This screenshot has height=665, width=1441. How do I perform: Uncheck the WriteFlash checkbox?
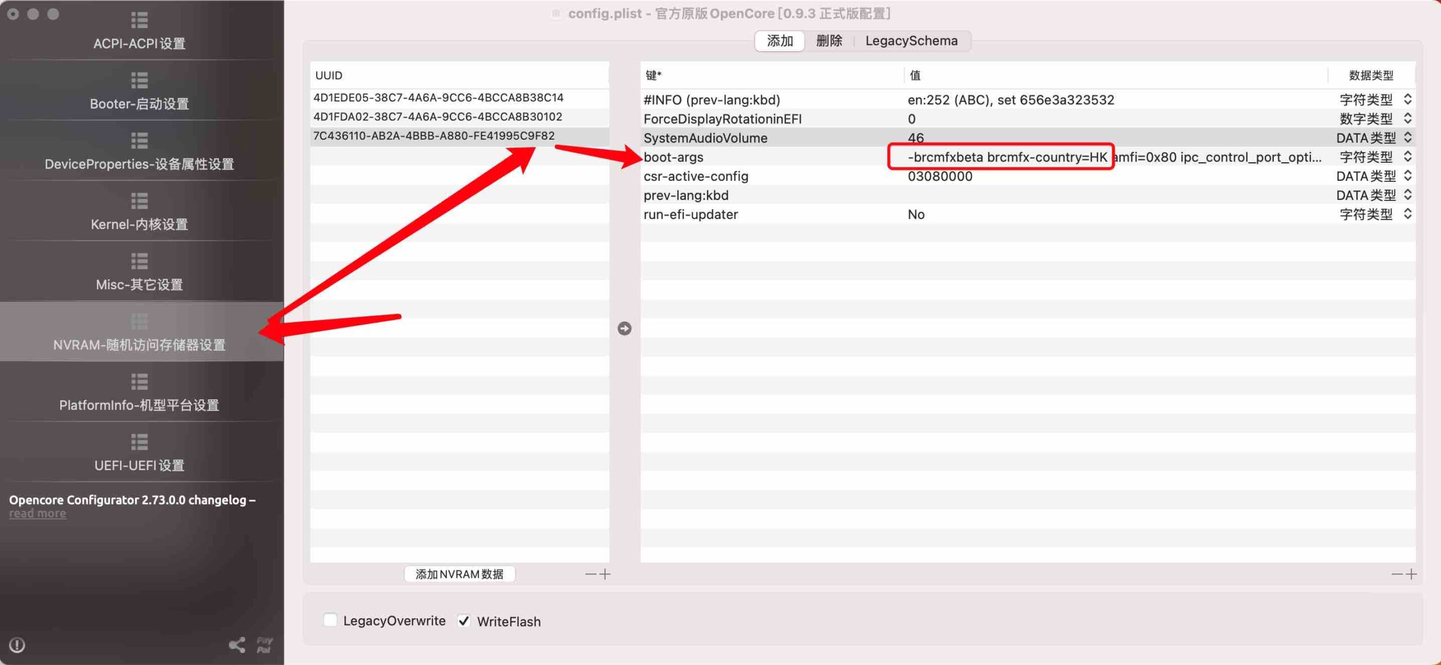[x=464, y=621]
